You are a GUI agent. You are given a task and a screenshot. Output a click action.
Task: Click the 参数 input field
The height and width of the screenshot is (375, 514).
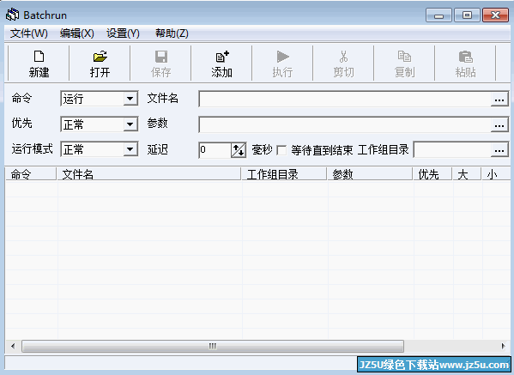(x=345, y=124)
